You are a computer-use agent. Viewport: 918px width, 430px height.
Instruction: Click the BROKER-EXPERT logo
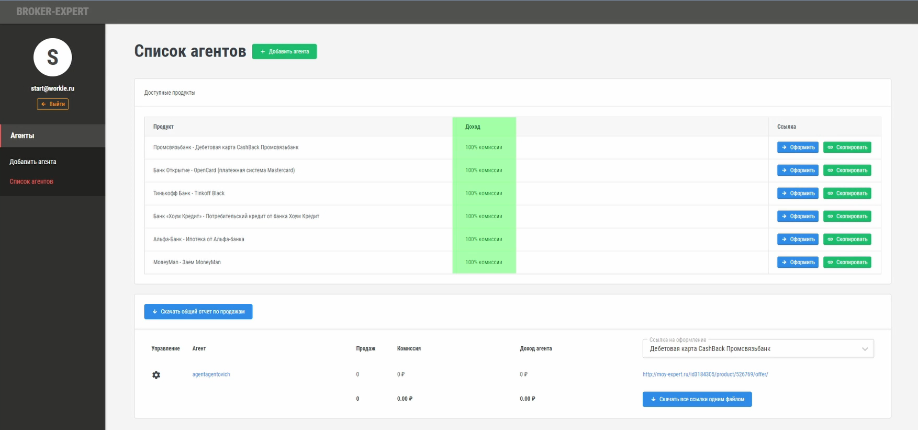52,12
